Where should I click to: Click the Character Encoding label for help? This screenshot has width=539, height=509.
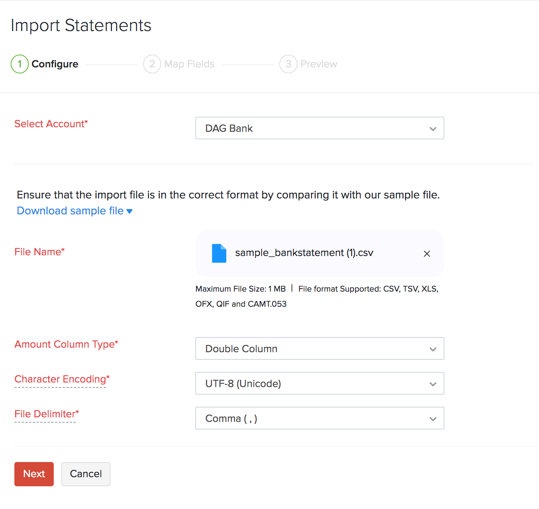[61, 379]
